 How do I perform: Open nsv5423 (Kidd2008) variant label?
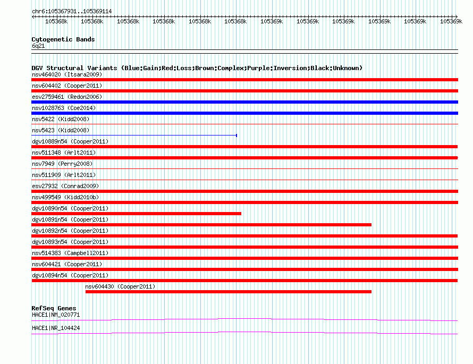click(x=61, y=130)
